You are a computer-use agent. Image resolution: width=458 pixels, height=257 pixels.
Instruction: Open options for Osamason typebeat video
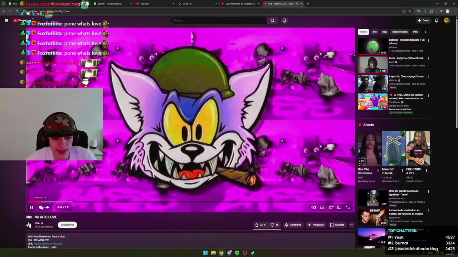click(428, 192)
